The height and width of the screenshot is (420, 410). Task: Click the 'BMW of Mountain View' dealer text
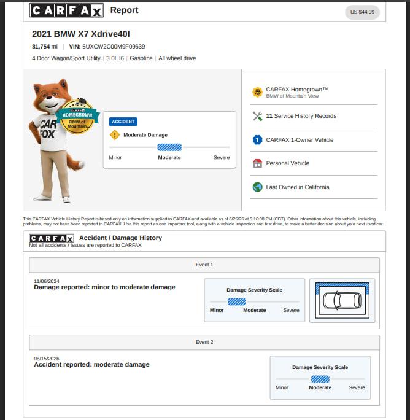click(x=292, y=96)
